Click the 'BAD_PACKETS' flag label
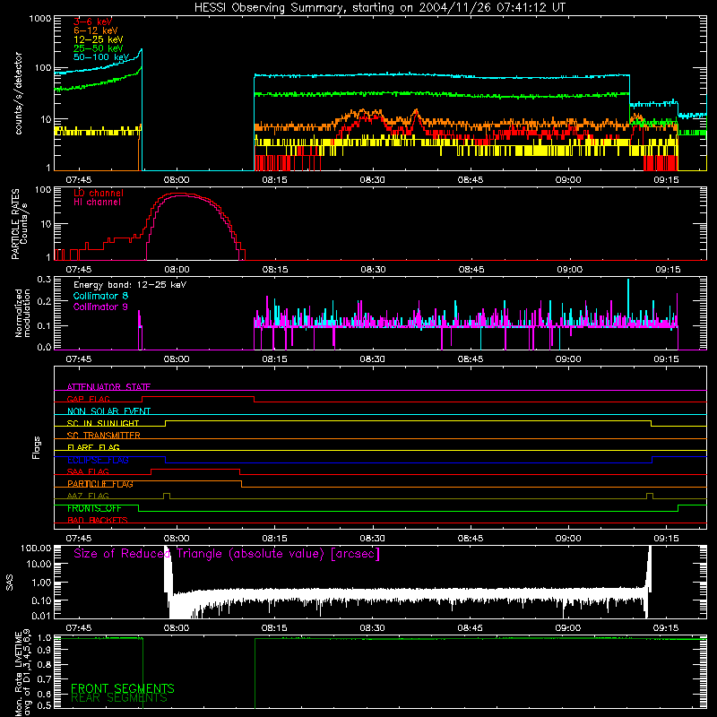The height and width of the screenshot is (717, 717). [98, 520]
